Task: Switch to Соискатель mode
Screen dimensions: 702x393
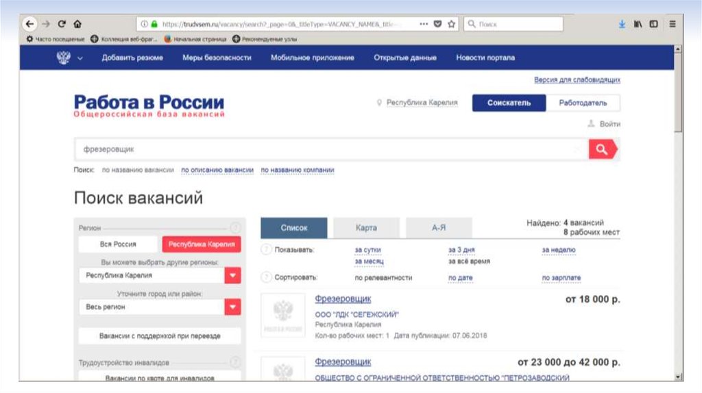Action: (509, 103)
